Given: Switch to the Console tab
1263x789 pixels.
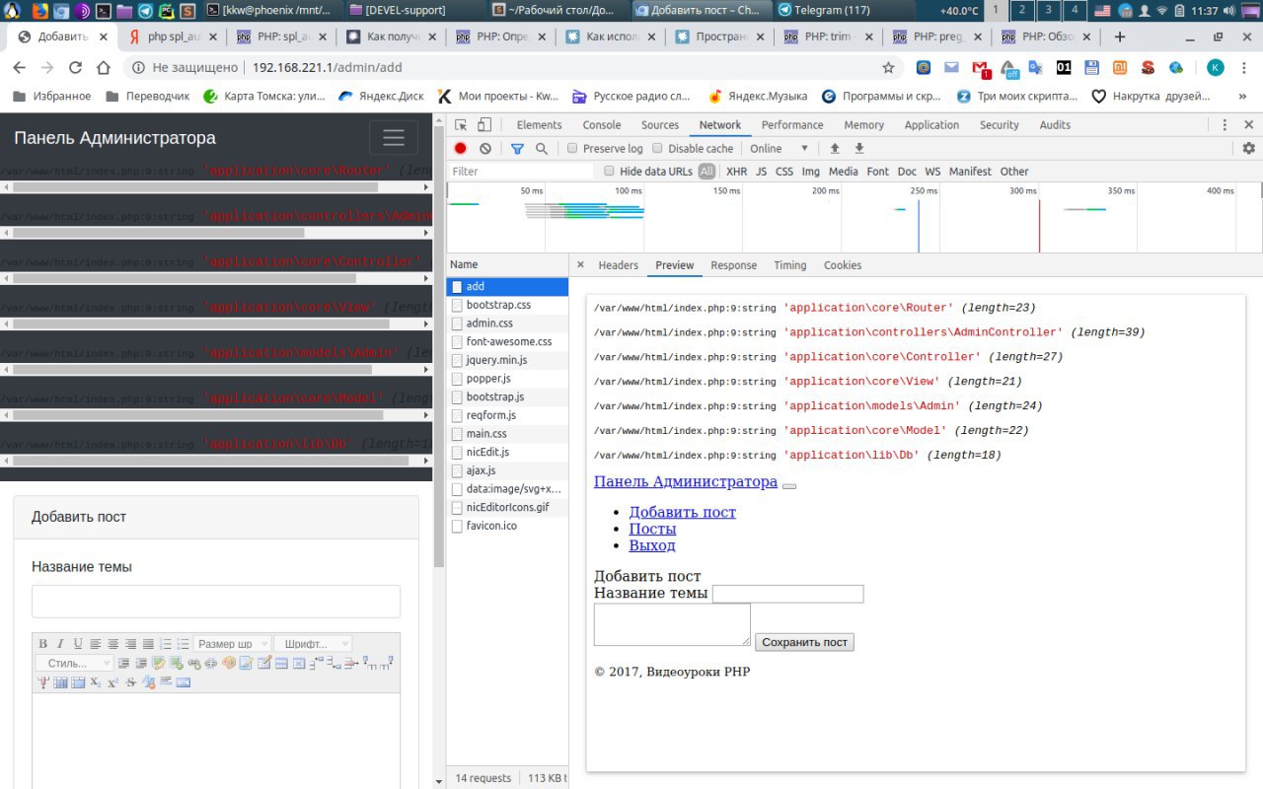Looking at the screenshot, I should point(602,124).
